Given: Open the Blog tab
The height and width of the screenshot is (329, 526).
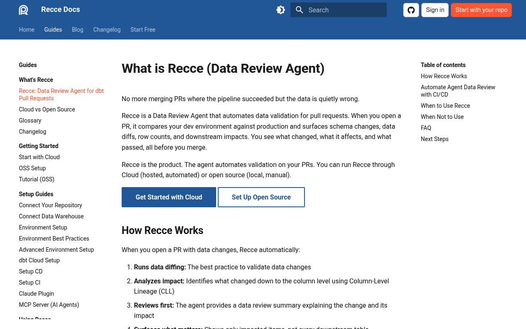Looking at the screenshot, I should pos(78,30).
